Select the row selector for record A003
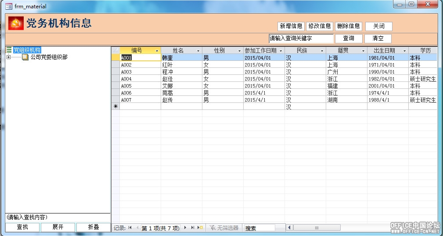Image resolution: width=443 pixels, height=236 pixels. tap(115, 71)
